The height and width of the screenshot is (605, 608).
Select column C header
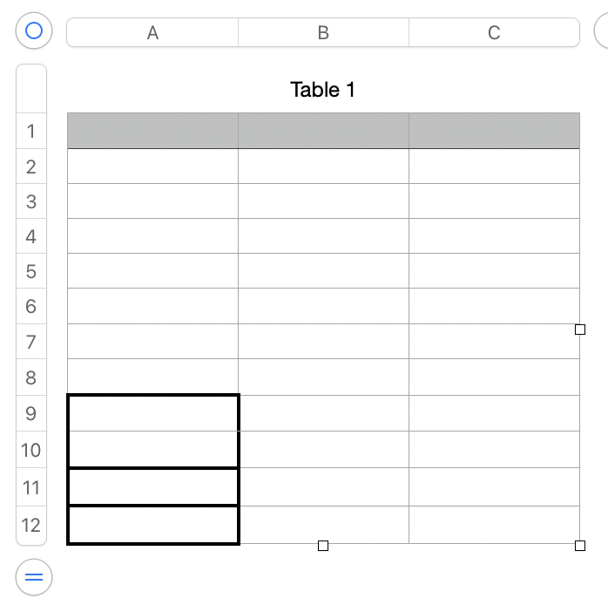pos(494,32)
